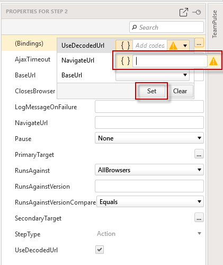Select the StepType property label
223x265 pixels.
28,234
